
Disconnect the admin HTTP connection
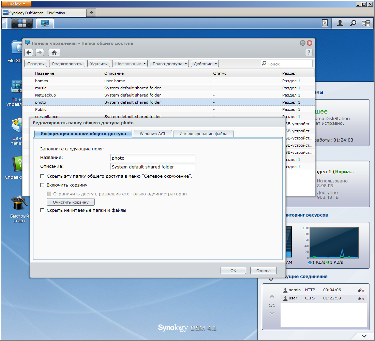click(361, 290)
